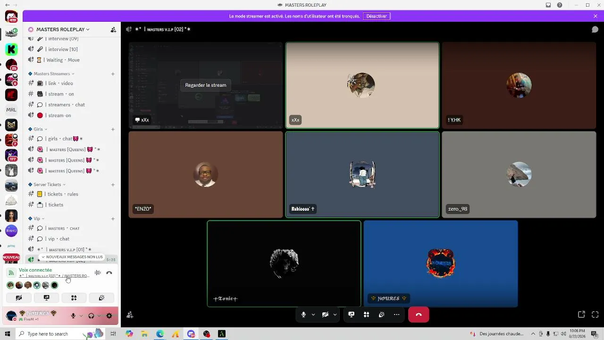This screenshot has height=340, width=604.
Task: Open microphone options arrow in call bar
Action: [x=313, y=314]
